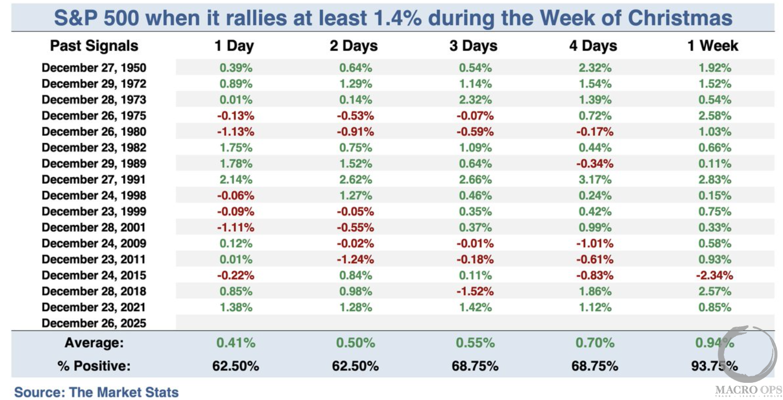Select the "1 Day" column header
The width and height of the screenshot is (783, 400).
click(234, 46)
